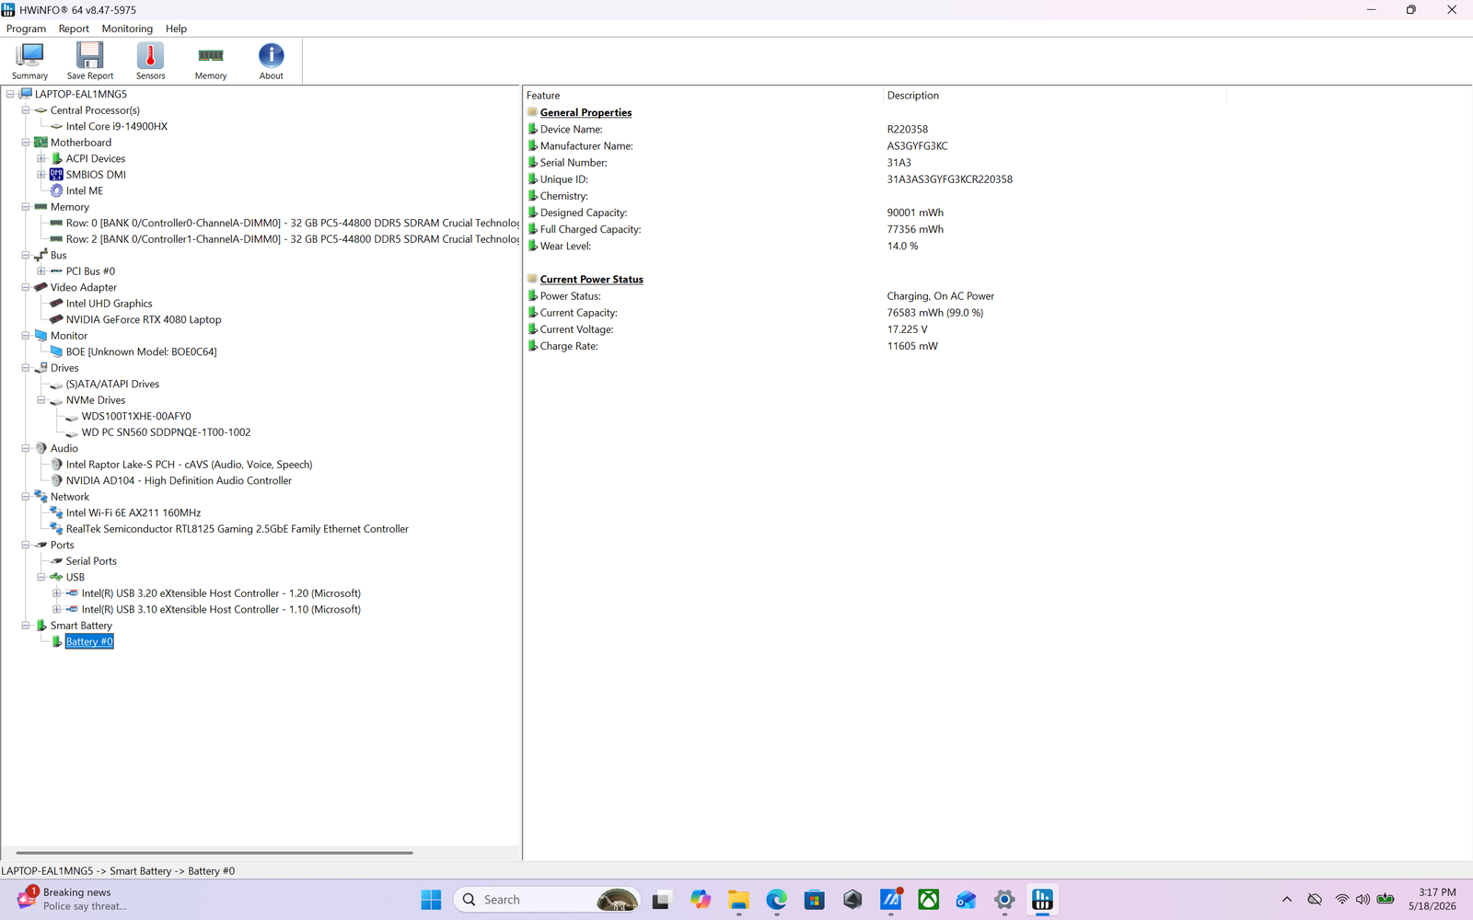Select NVIDIA GeForce RTX 4080 Laptop
Screen dimensions: 1473x920
click(x=144, y=319)
